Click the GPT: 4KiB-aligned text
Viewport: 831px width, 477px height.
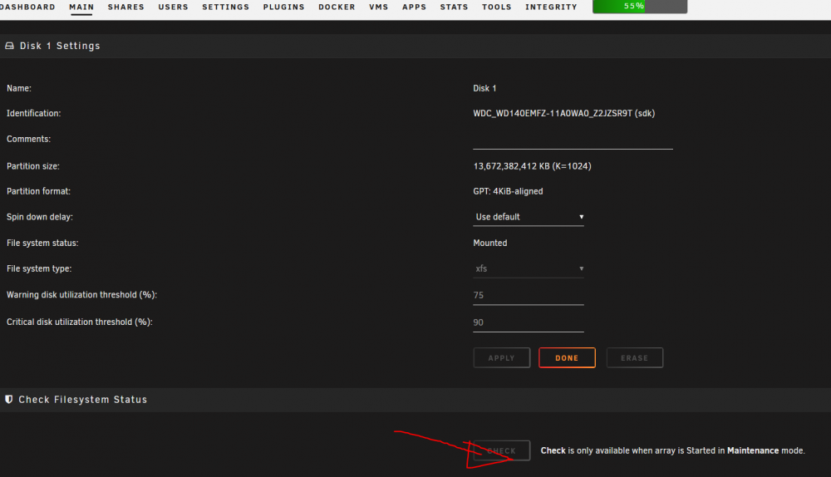(508, 191)
